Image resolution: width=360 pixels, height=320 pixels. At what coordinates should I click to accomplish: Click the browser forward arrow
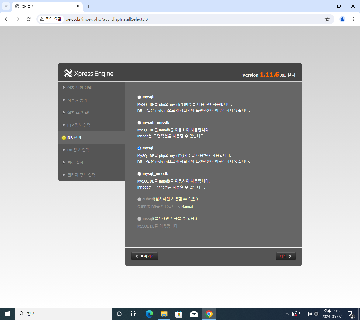pos(18,19)
